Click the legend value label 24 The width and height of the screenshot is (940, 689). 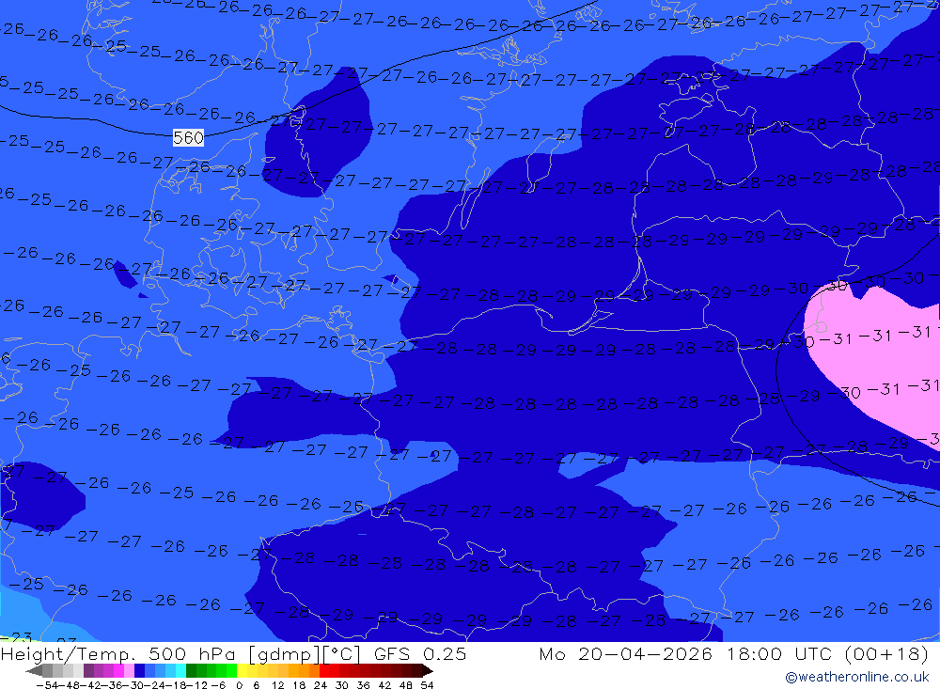321,685
